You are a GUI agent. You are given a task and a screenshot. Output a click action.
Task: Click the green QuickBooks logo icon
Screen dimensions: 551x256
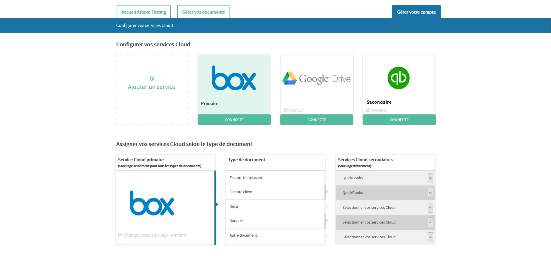tap(398, 78)
